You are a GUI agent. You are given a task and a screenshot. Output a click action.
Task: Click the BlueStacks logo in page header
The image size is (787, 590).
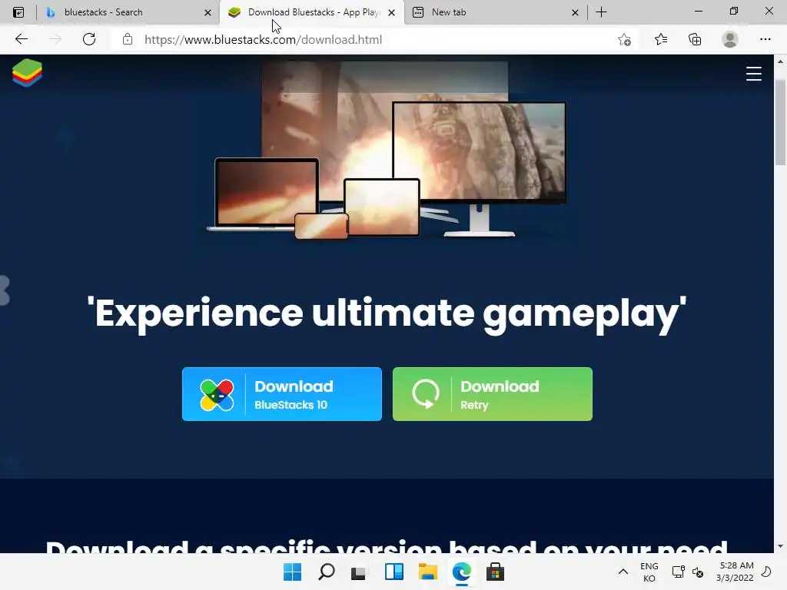[x=27, y=73]
